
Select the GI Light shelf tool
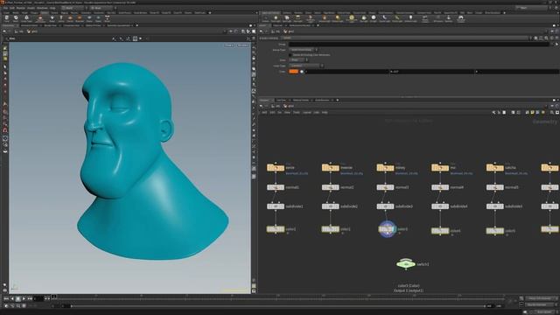pos(374,18)
